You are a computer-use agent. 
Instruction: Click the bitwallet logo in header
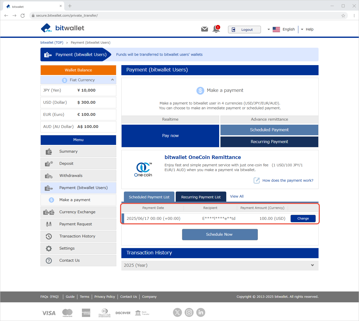tap(62, 28)
